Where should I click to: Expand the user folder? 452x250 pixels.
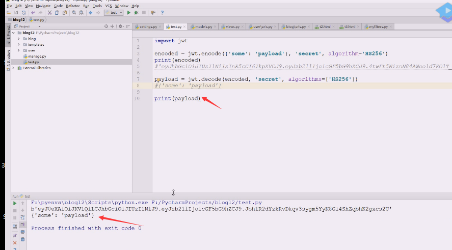pyautogui.click(x=19, y=50)
